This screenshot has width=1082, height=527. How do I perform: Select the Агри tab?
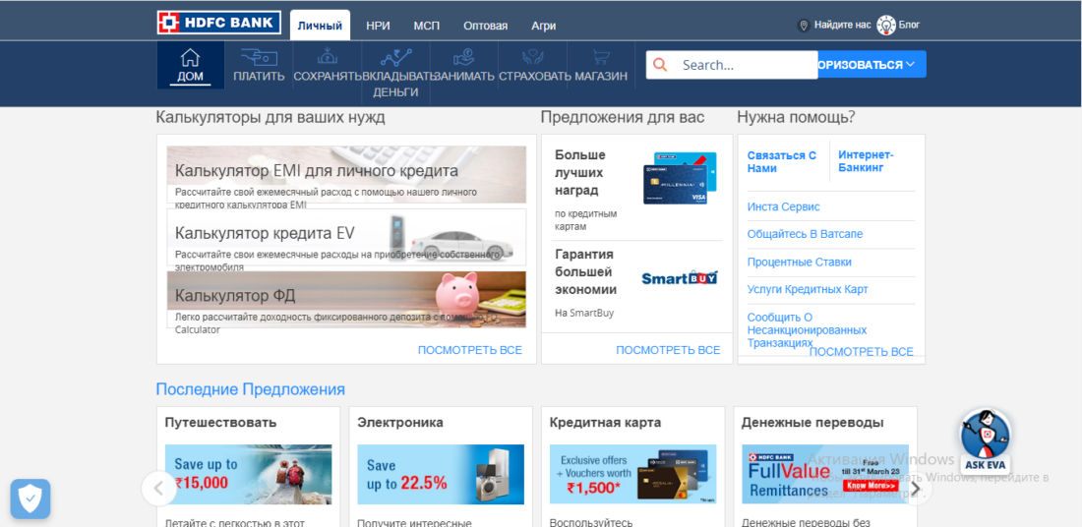[544, 26]
